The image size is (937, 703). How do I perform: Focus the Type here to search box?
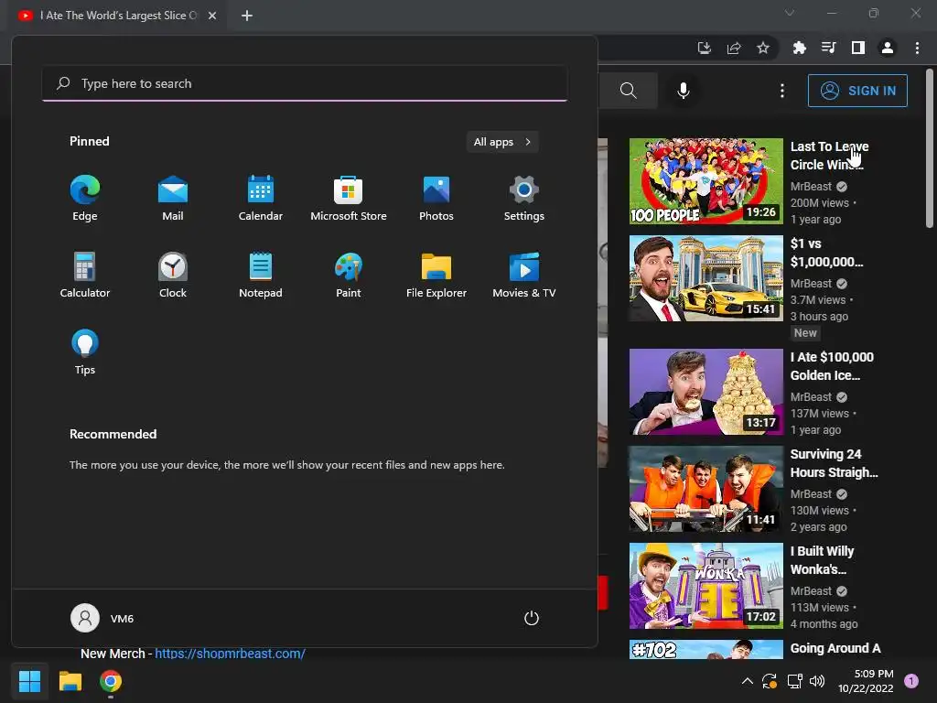(305, 83)
